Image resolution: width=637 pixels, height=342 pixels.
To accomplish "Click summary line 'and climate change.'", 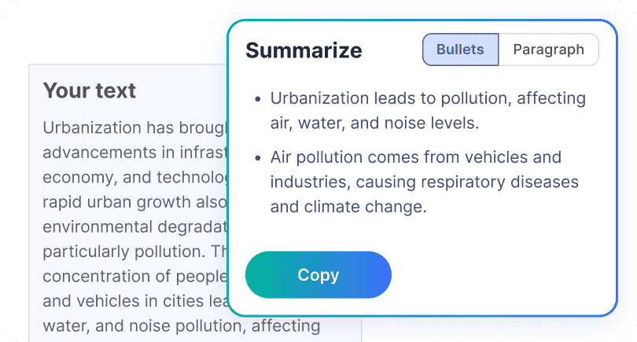I will pos(348,207).
